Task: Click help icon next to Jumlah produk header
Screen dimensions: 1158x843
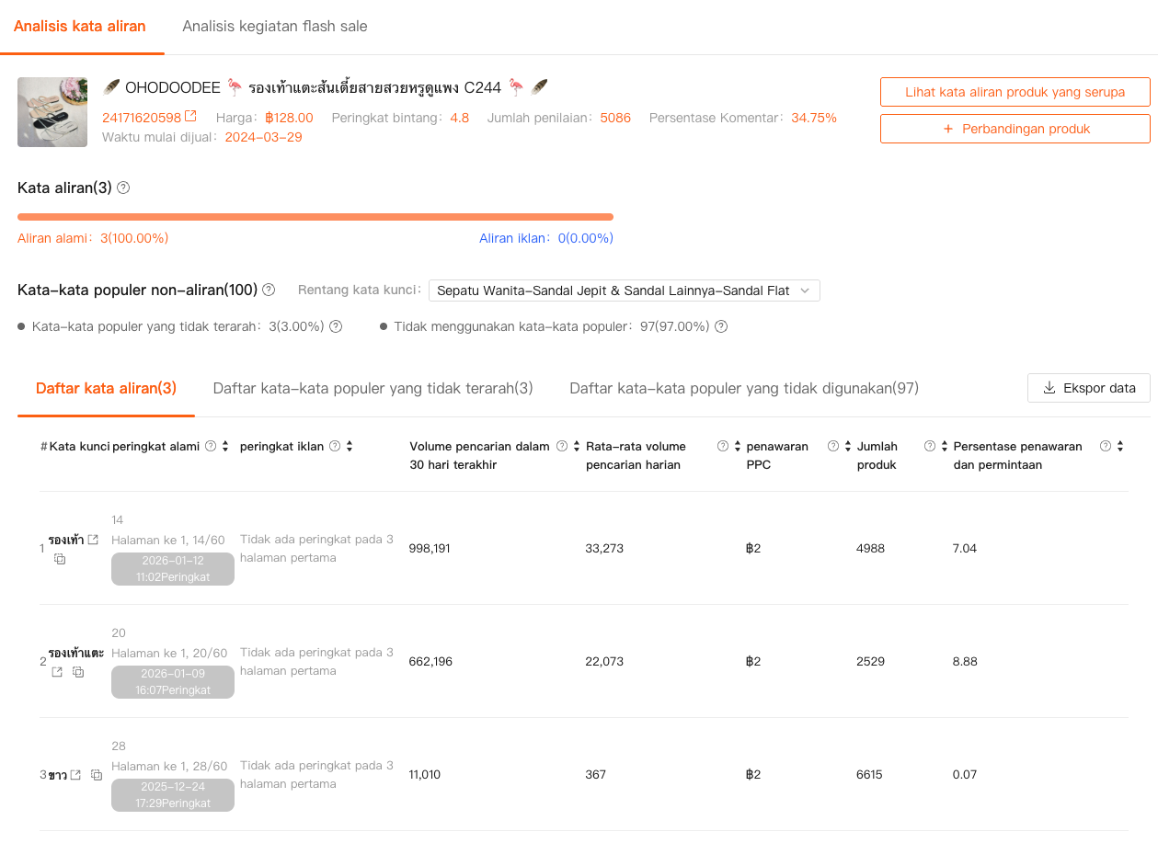Action: tap(930, 447)
